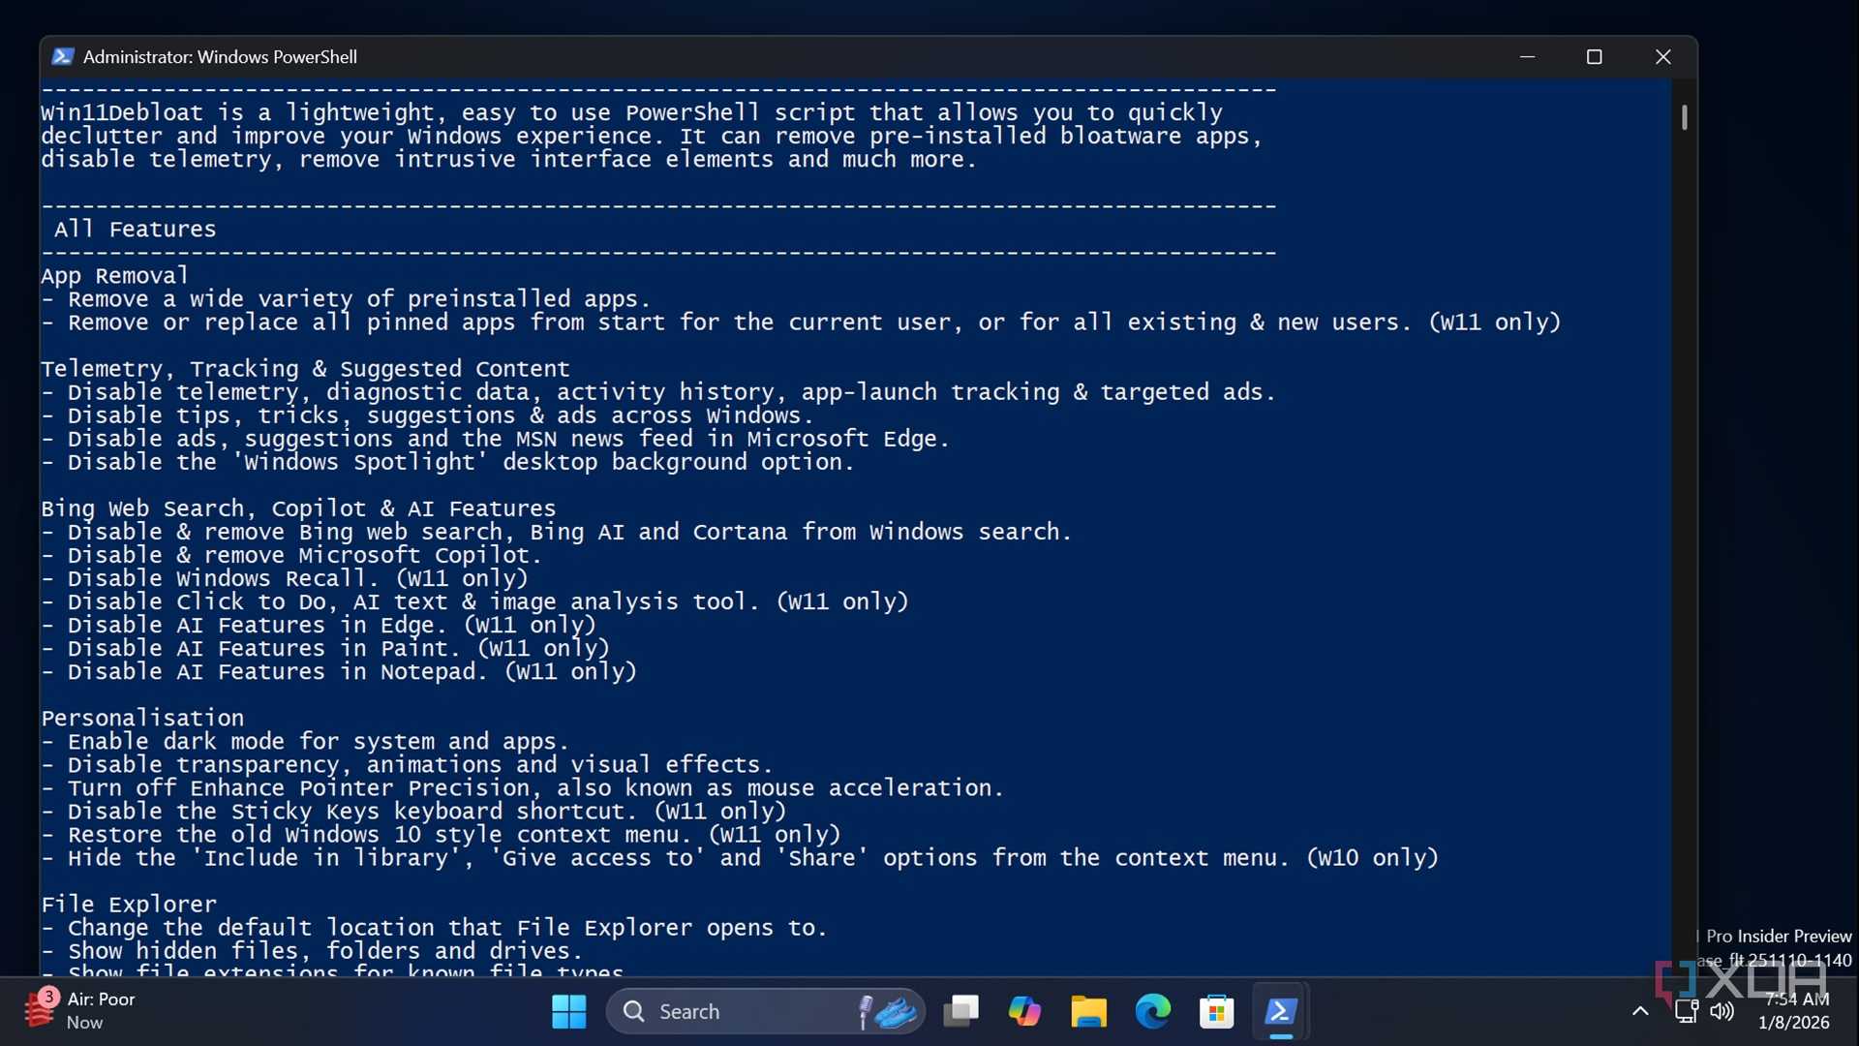
Task: Click 'Disable transparency, animations and visual effects.' line
Action: pos(407,764)
